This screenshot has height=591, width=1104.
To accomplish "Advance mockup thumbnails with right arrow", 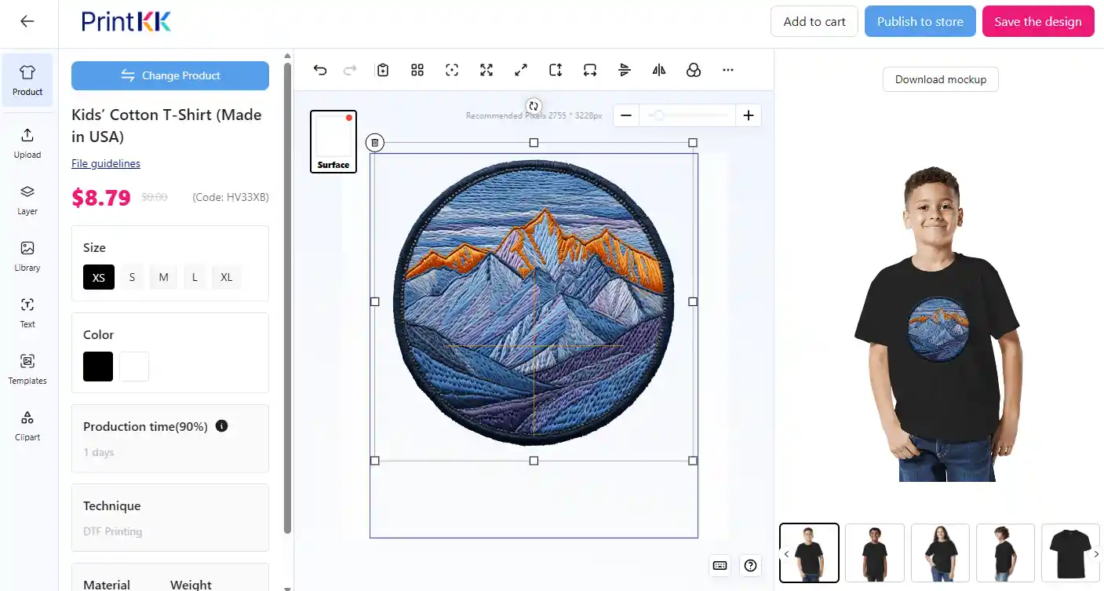I will pyautogui.click(x=1096, y=553).
